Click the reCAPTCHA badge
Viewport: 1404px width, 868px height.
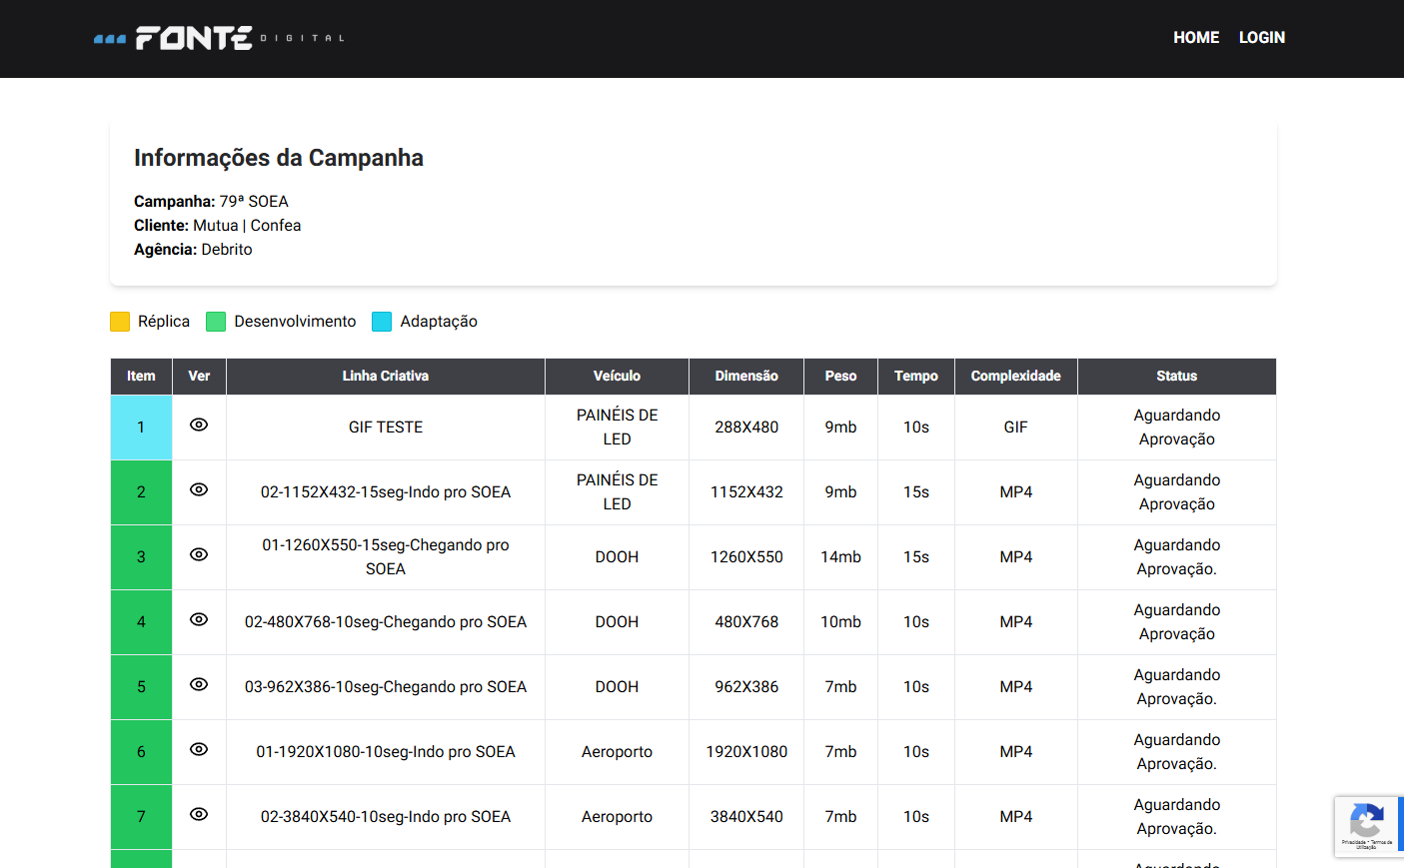click(x=1367, y=826)
